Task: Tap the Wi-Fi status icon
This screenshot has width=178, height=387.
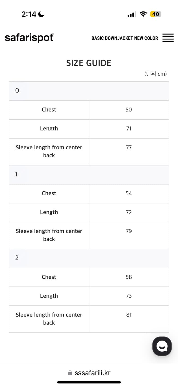Action: pos(143,14)
